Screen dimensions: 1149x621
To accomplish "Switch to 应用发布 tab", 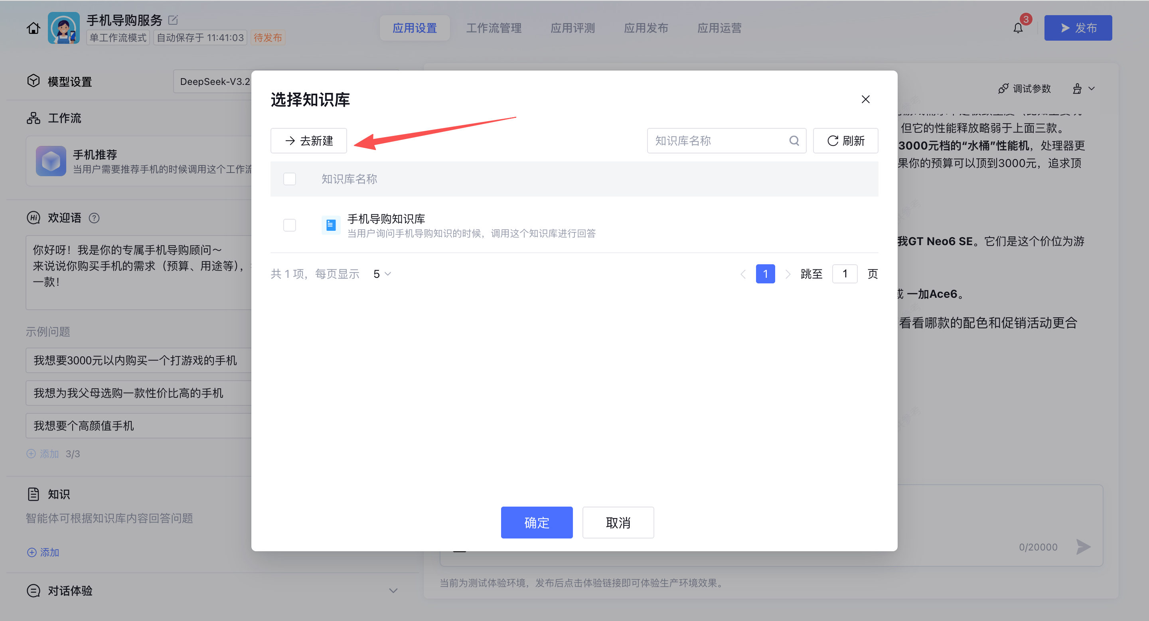I will pos(646,28).
